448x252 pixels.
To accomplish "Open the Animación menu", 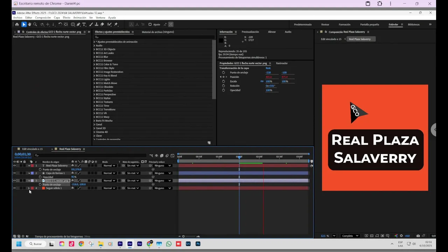I will (79, 17).
